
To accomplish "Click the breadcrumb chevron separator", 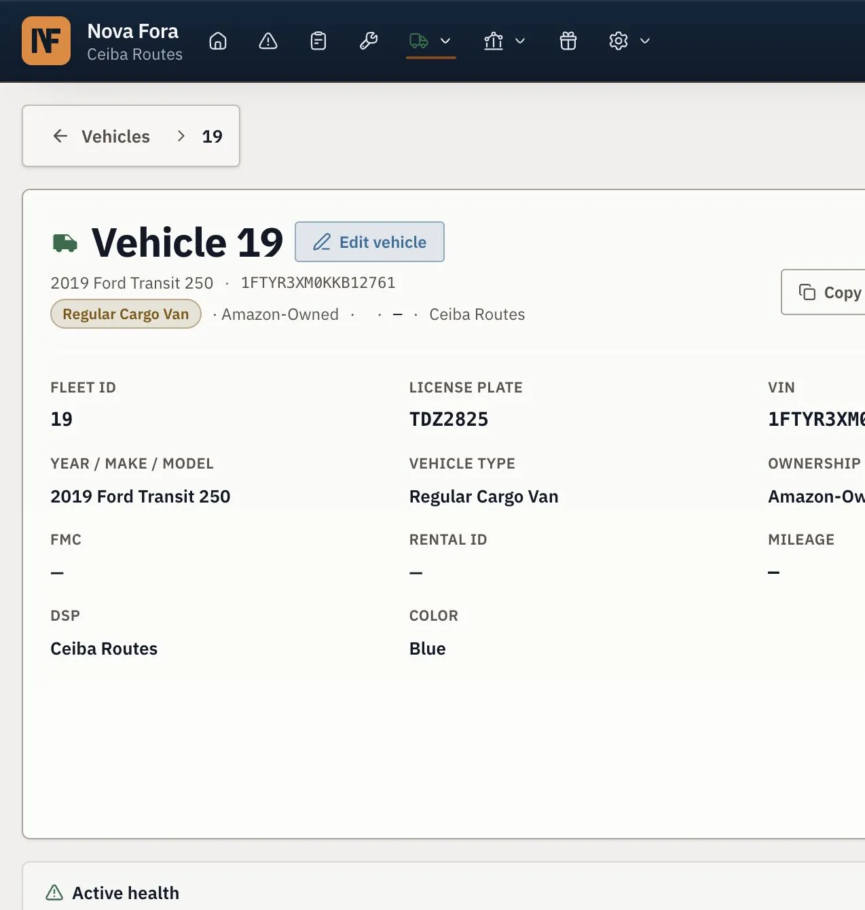I will (181, 136).
